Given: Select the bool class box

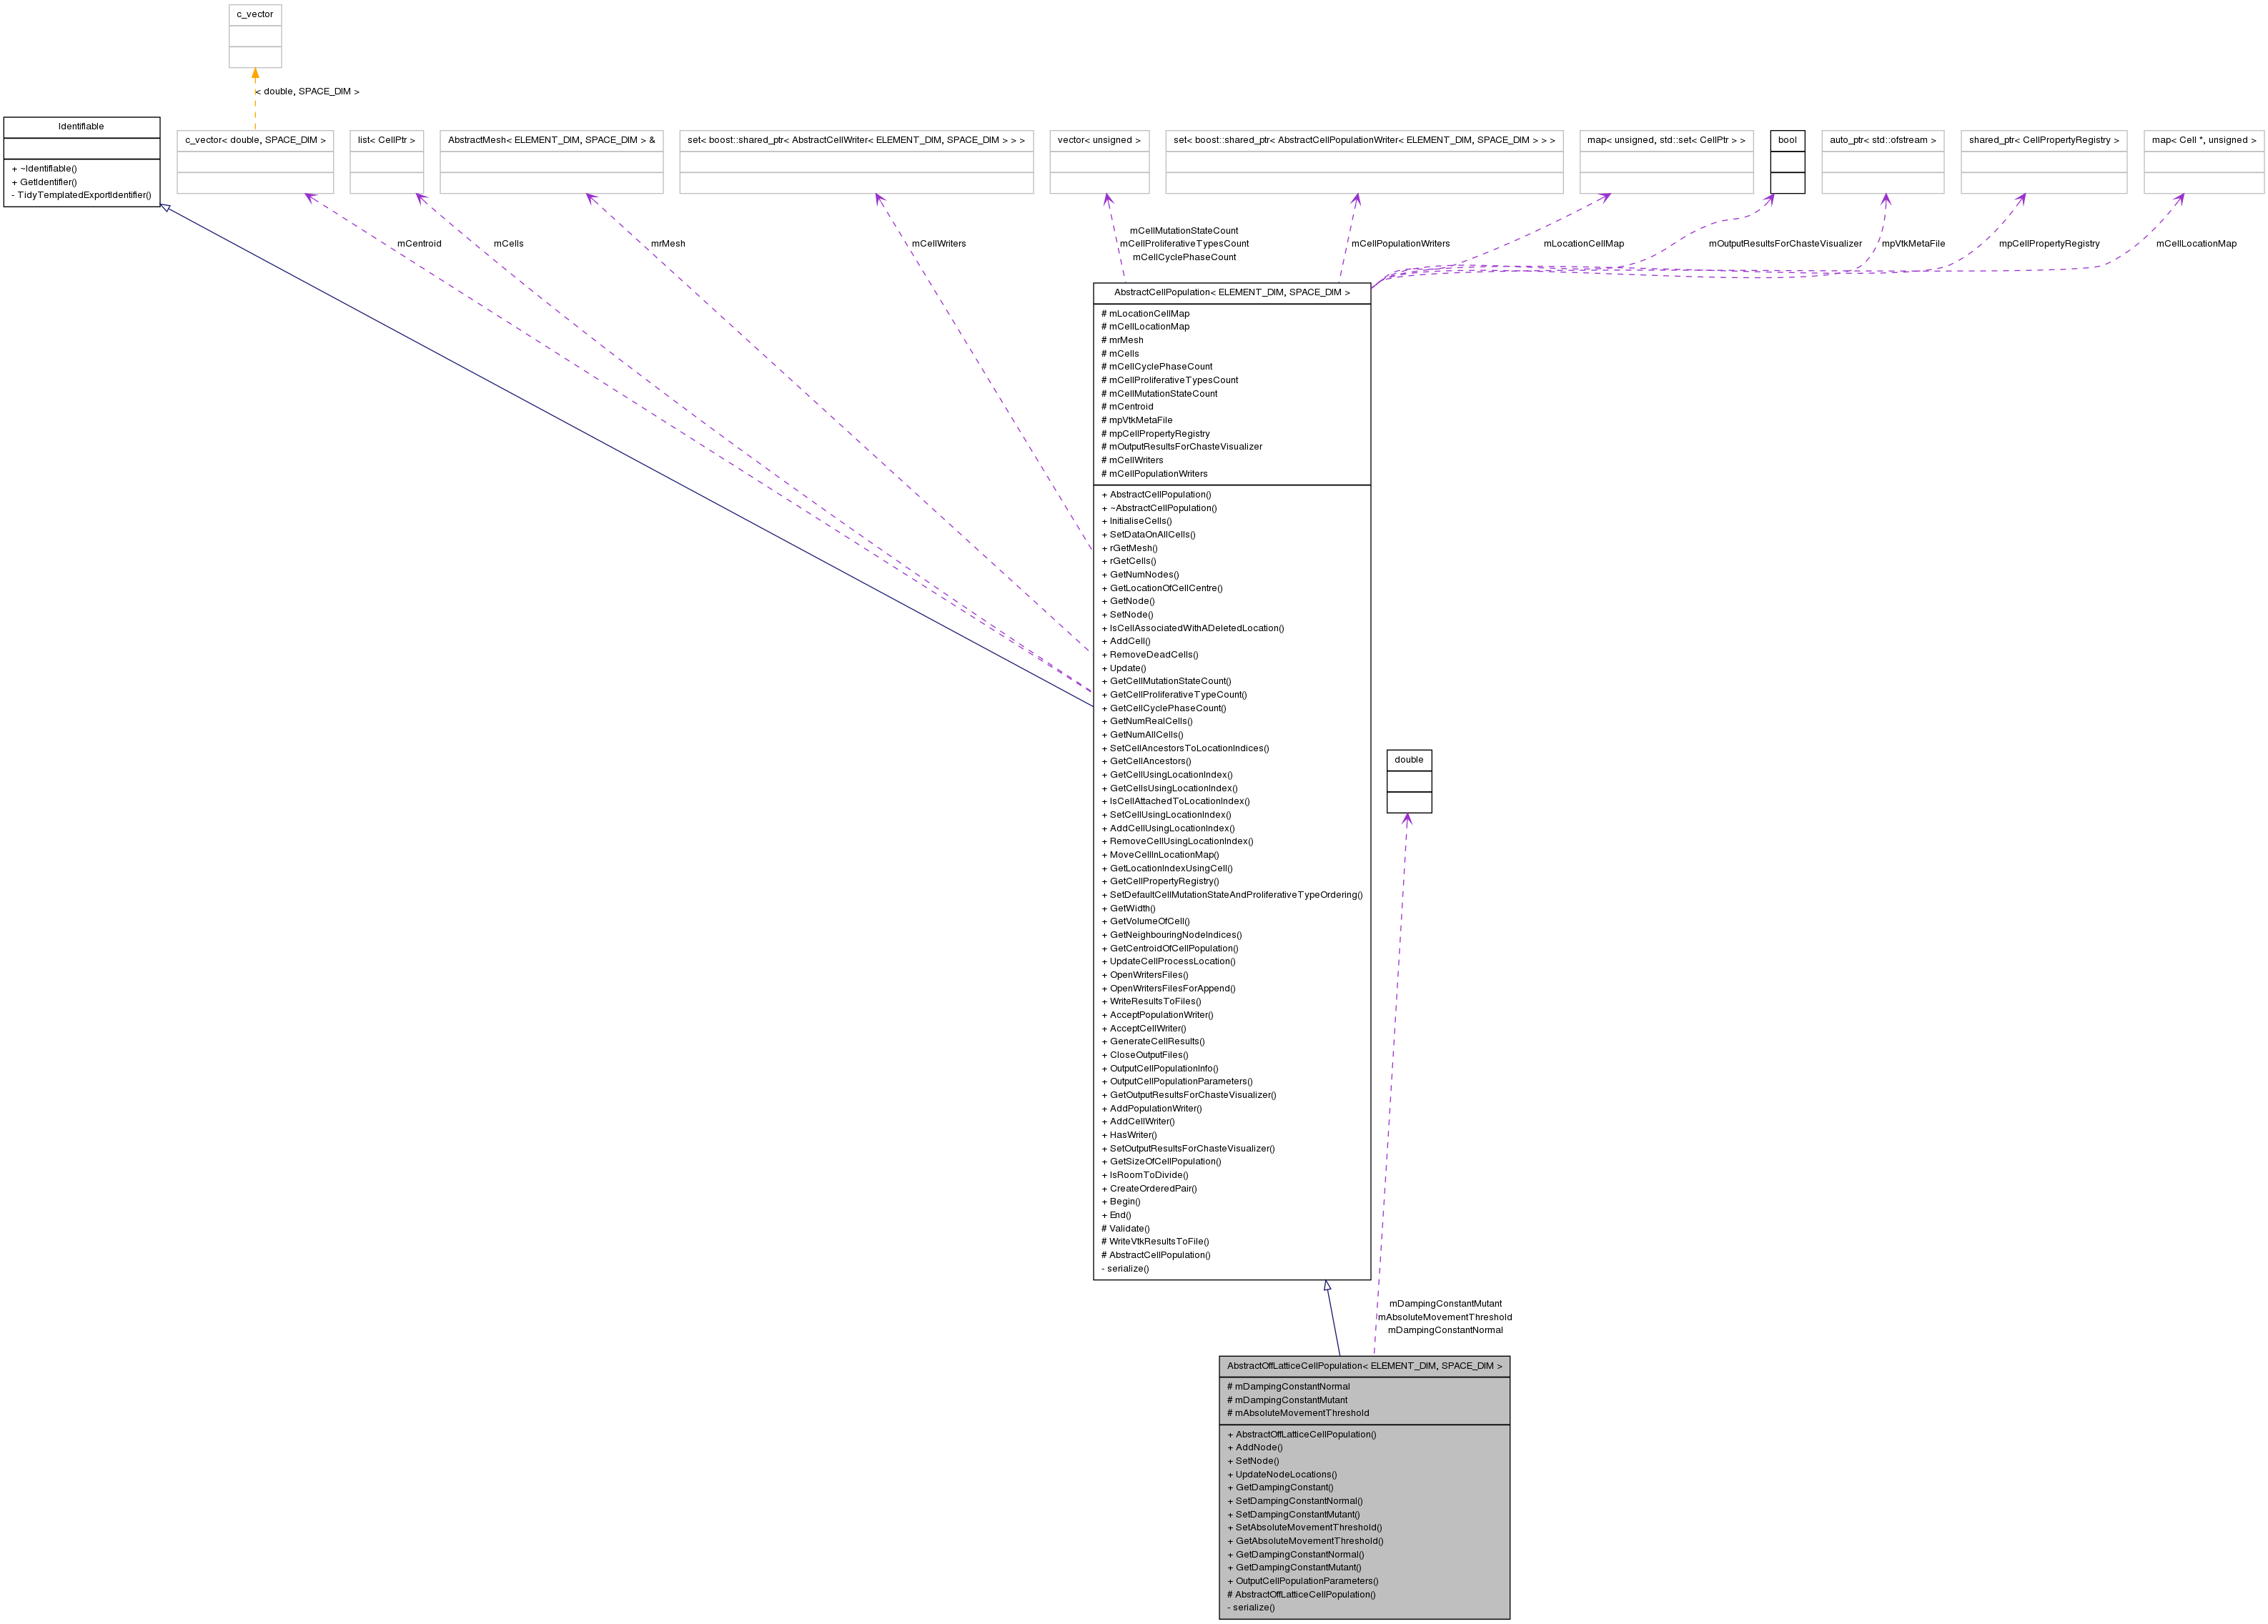Looking at the screenshot, I should [1786, 140].
